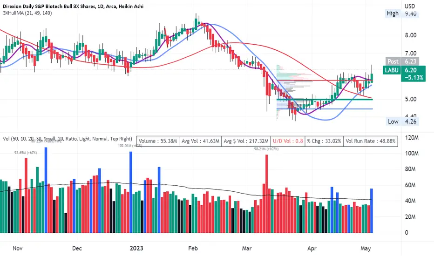
Task: Click the last green candle in May
Action: click(x=372, y=78)
